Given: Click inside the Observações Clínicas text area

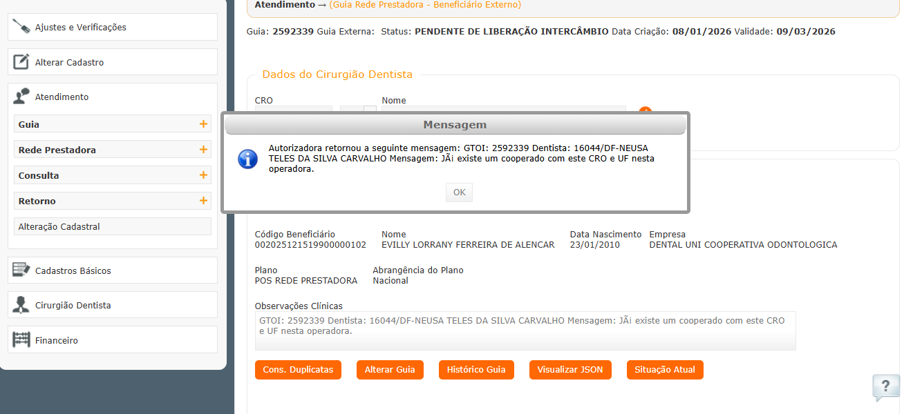Looking at the screenshot, I should point(525,331).
